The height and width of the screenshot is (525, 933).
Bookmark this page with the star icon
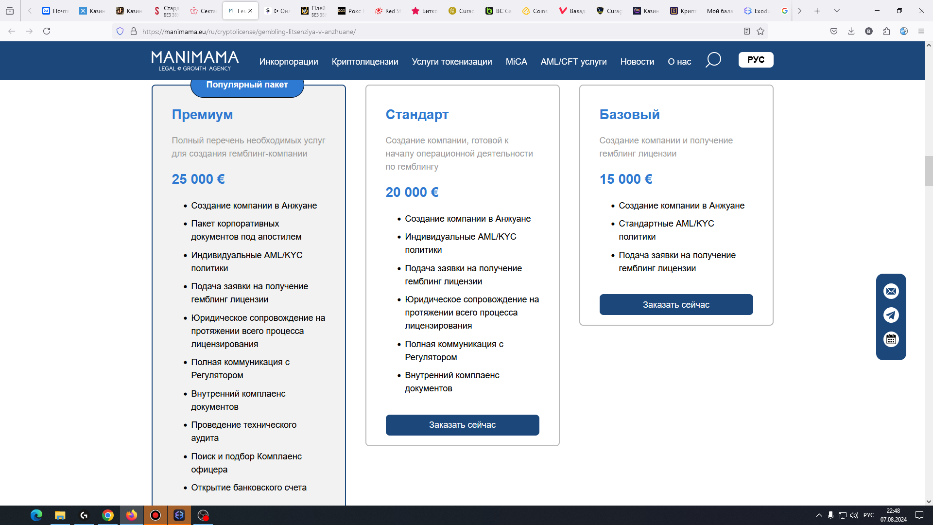760,32
